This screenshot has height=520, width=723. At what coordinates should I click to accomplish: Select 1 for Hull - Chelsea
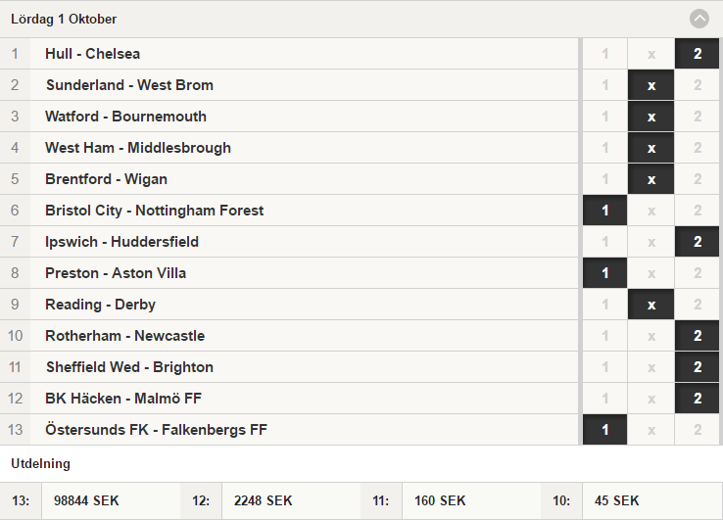605,54
